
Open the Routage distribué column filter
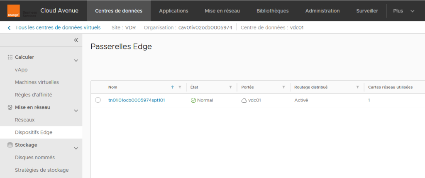point(357,87)
